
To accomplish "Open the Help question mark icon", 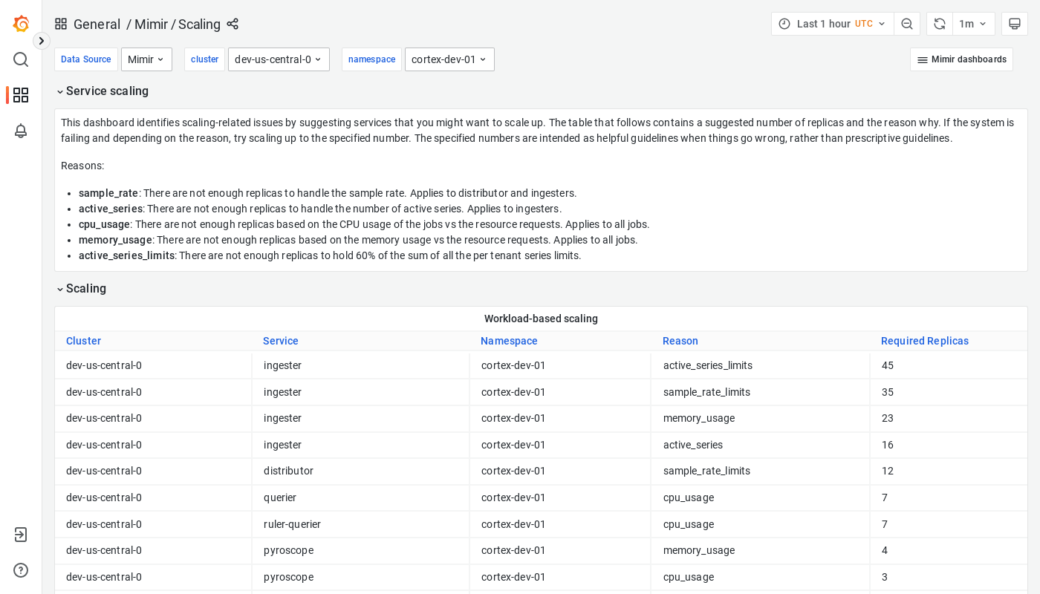I will pyautogui.click(x=21, y=570).
